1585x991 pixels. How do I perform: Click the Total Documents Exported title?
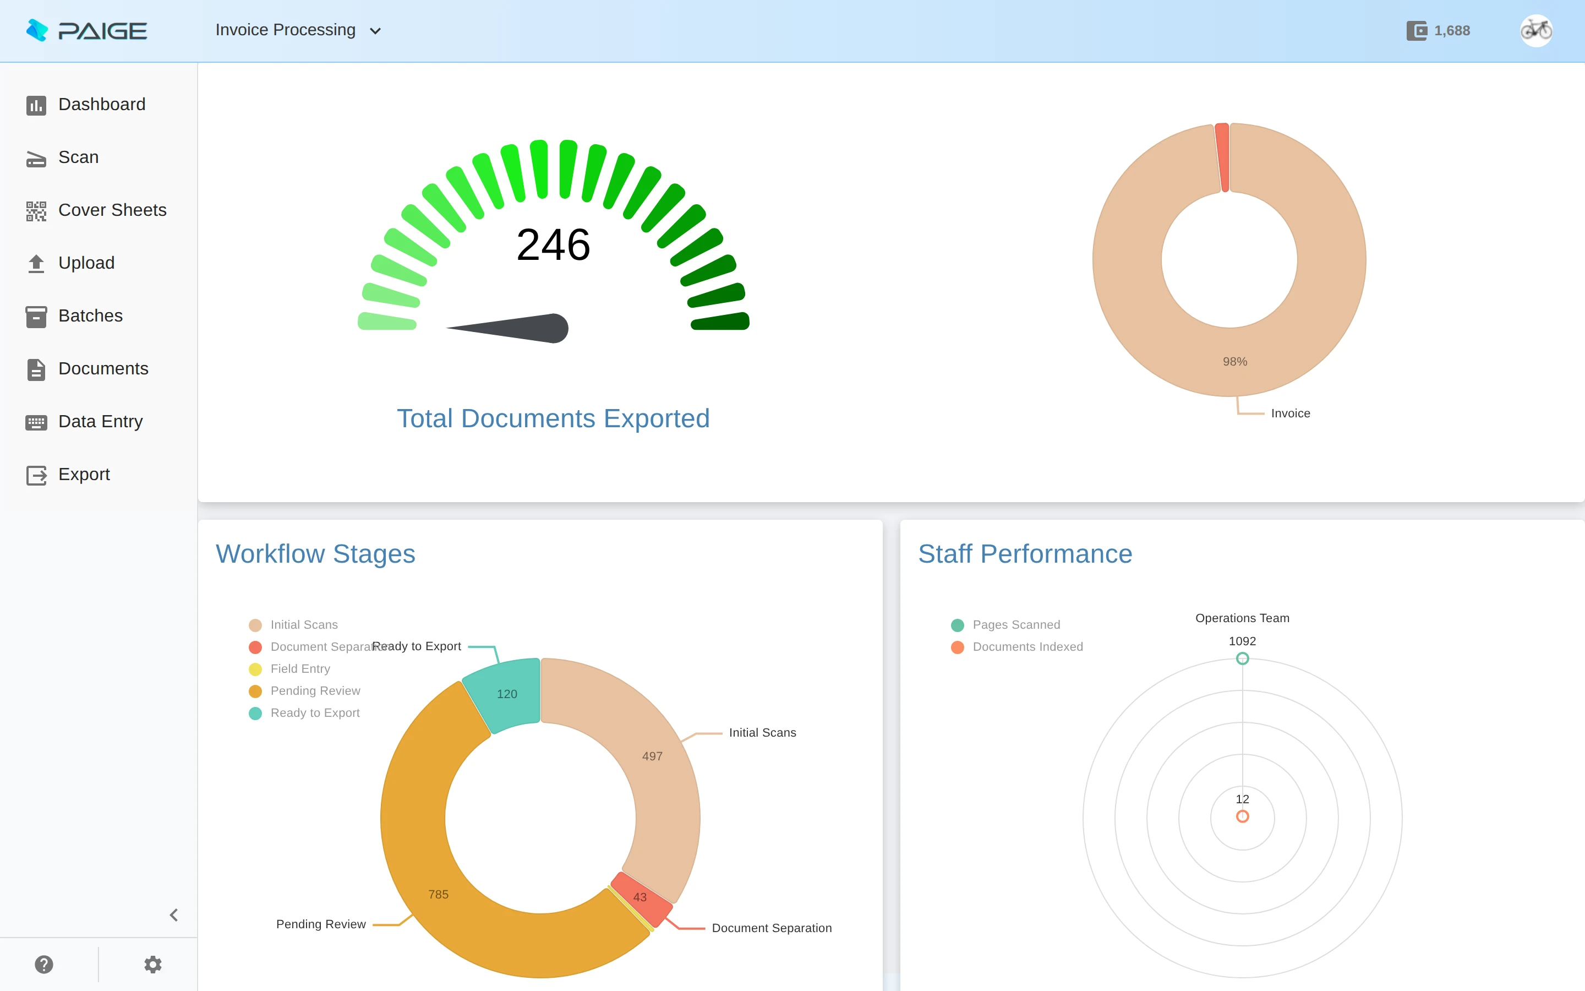click(x=554, y=418)
